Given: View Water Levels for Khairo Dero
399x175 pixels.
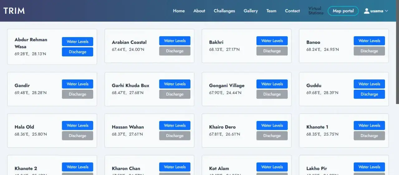Looking at the screenshot, I should 272,125.
